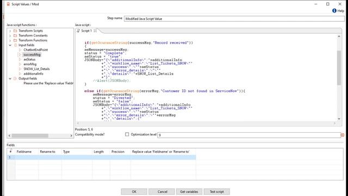Screen dimensions: 348x196
Task: Click the ChatbotEndPoint field arrow icon
Action: click(x=20, y=50)
